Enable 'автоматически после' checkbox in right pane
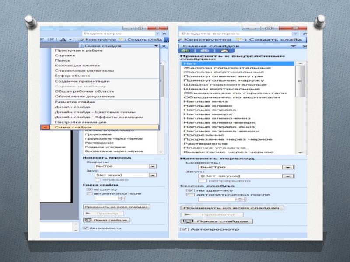This screenshot has height=262, width=350. click(189, 195)
